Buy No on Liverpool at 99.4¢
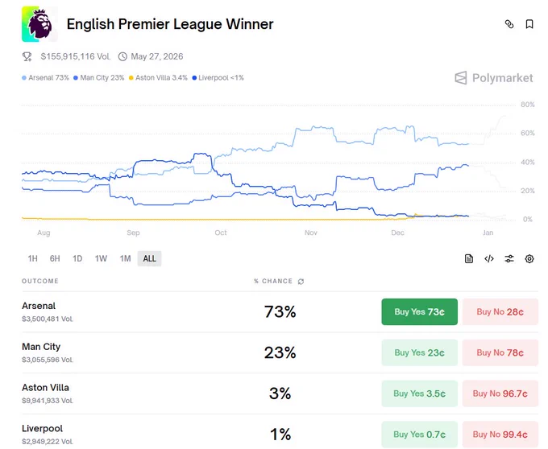This screenshot has width=548, height=449. coord(500,435)
